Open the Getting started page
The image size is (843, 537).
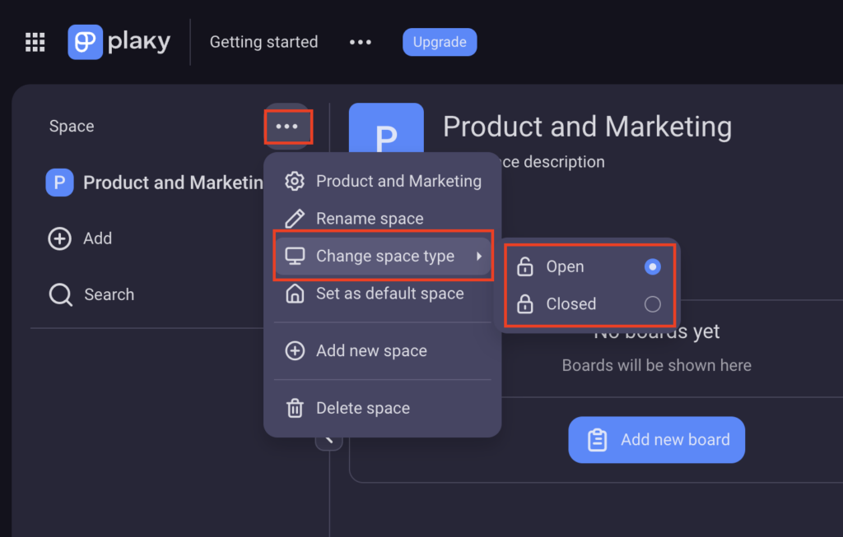(x=263, y=42)
